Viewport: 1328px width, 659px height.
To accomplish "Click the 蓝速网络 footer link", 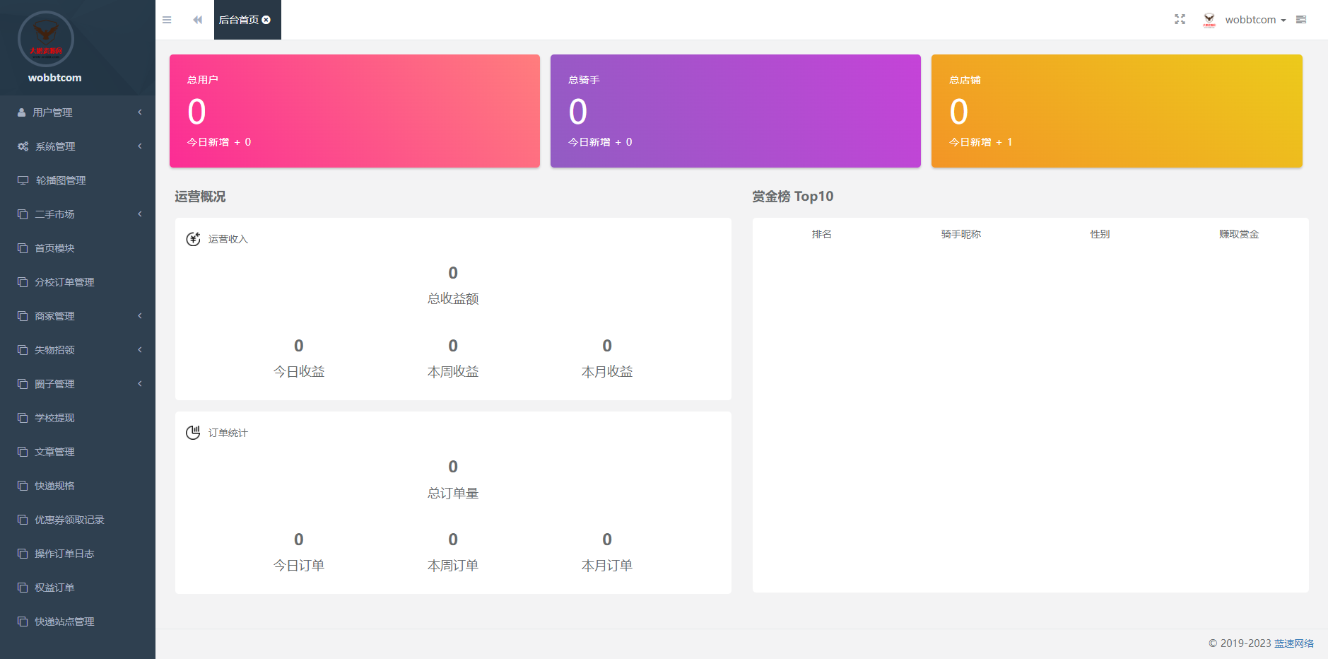I will [1293, 643].
